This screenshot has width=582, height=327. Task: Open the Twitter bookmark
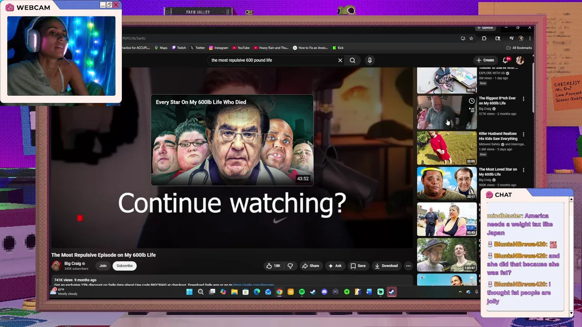point(197,48)
